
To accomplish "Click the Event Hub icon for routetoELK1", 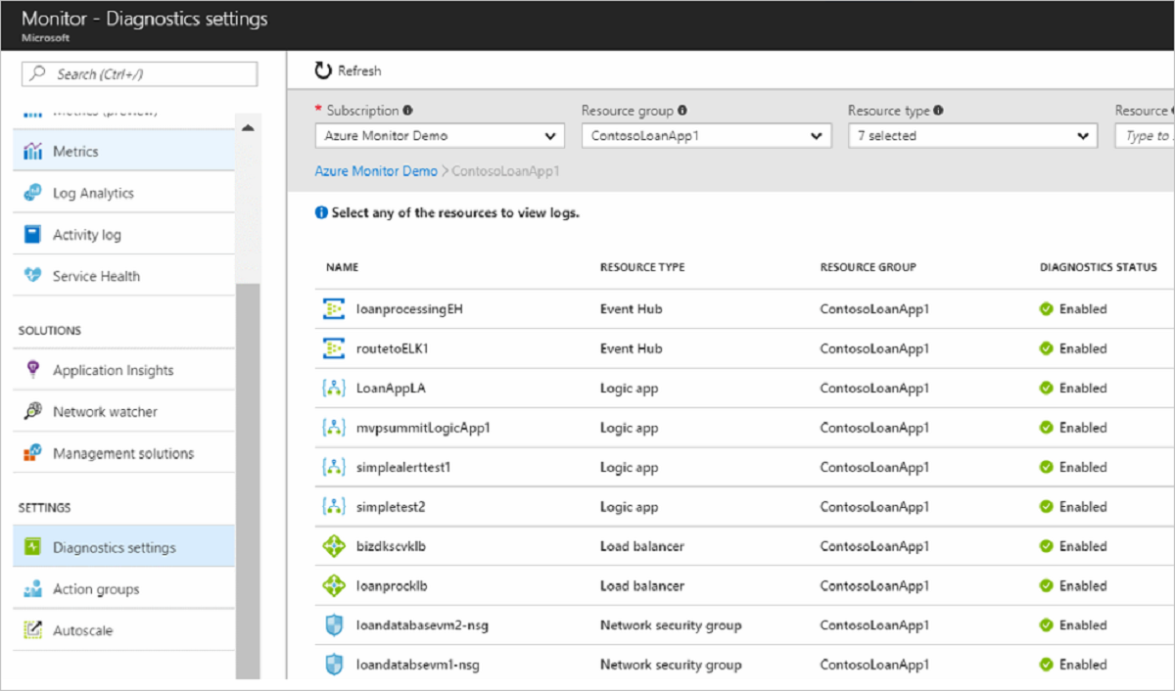I will [x=335, y=348].
